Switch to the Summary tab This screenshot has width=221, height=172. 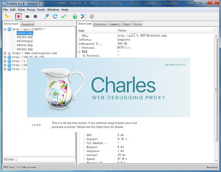click(115, 24)
